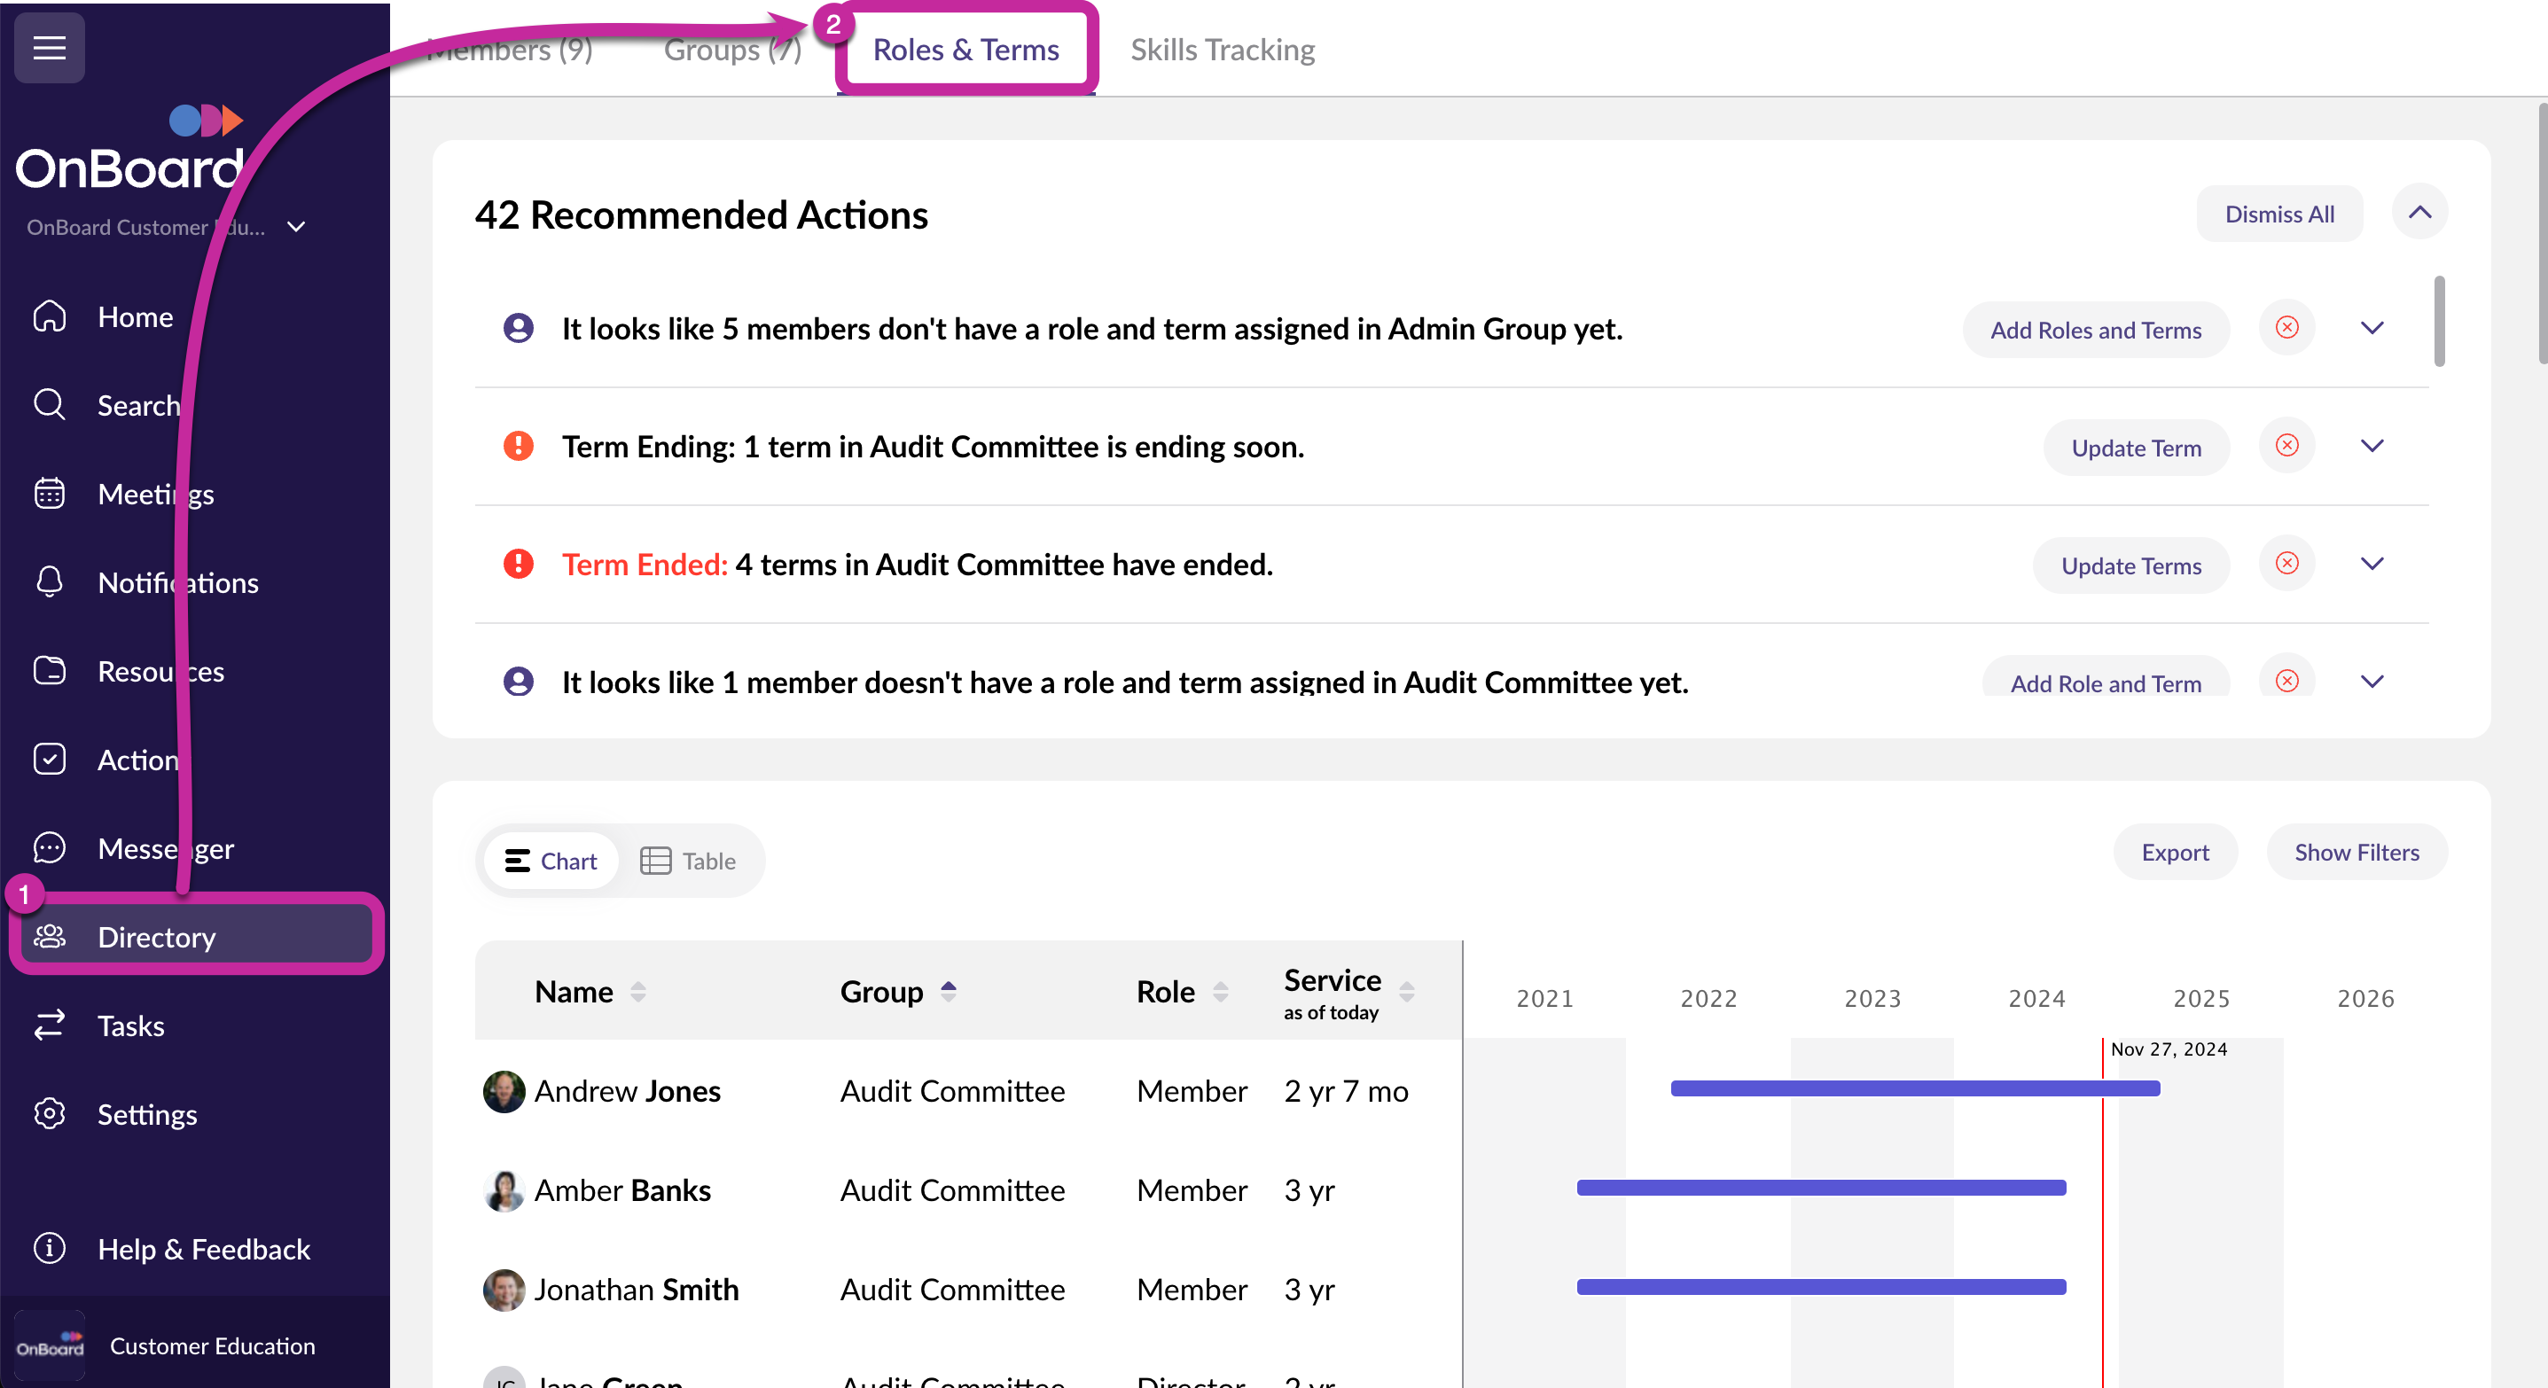This screenshot has height=1388, width=2548.
Task: Collapse the Recommended Actions panel
Action: pyautogui.click(x=2419, y=213)
